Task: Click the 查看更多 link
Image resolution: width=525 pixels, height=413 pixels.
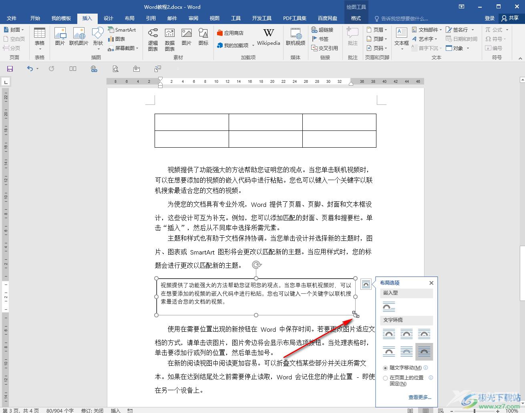Action: 420,397
